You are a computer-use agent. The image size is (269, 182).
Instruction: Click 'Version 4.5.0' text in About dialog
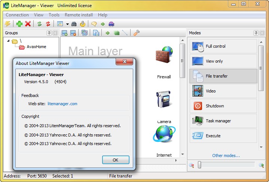[x=36, y=82]
